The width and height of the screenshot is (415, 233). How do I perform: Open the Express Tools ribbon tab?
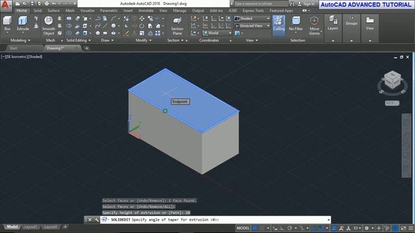(x=253, y=10)
